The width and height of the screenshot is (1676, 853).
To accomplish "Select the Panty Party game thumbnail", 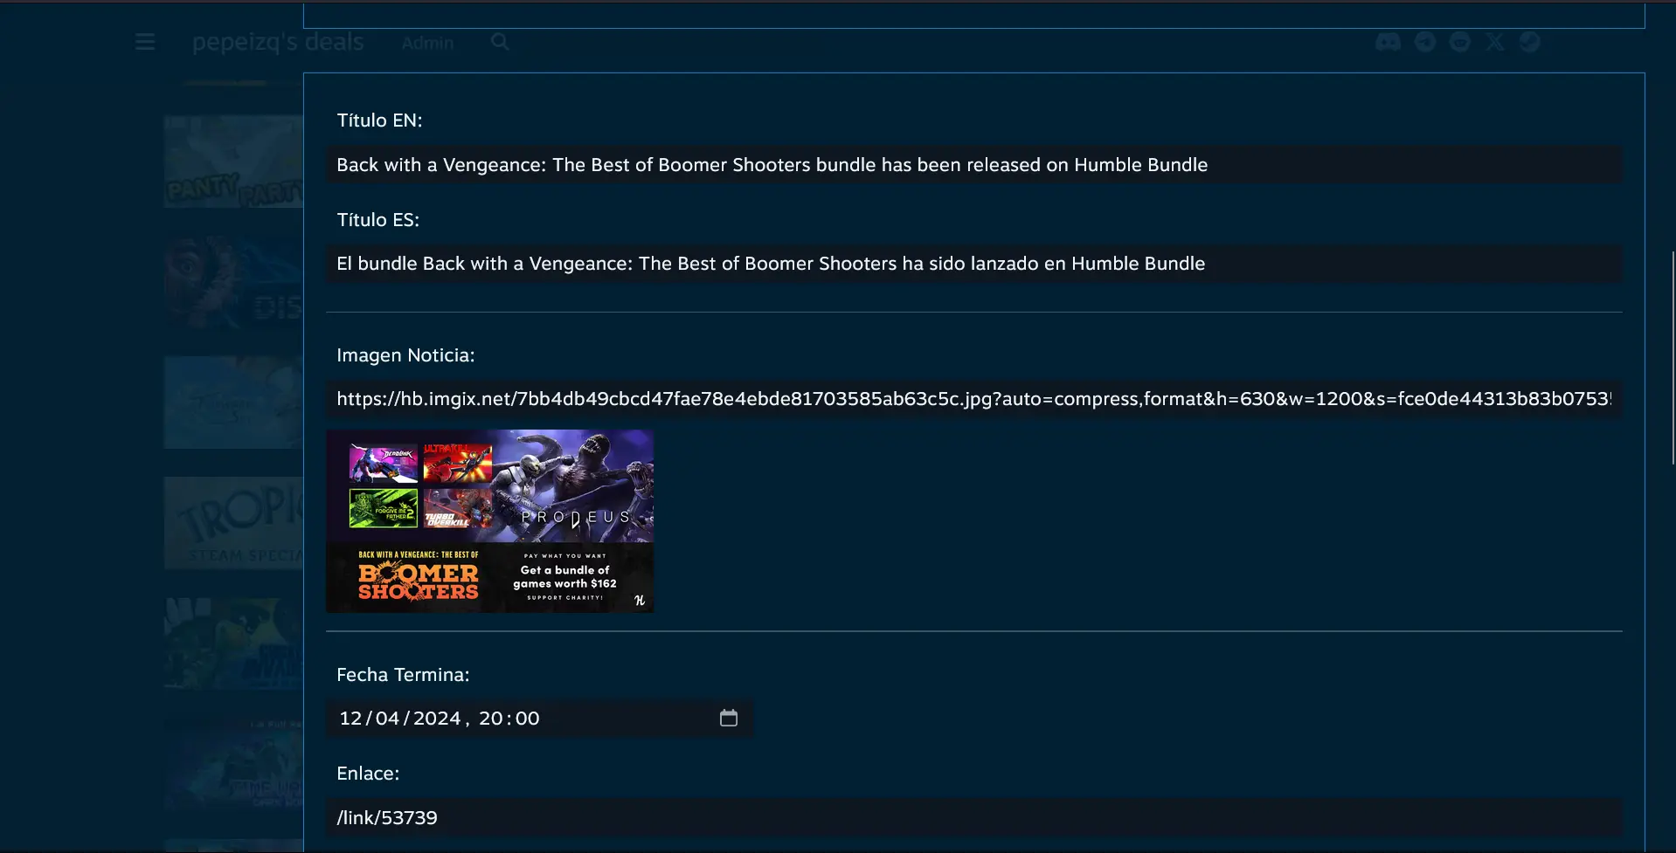I will (232, 162).
